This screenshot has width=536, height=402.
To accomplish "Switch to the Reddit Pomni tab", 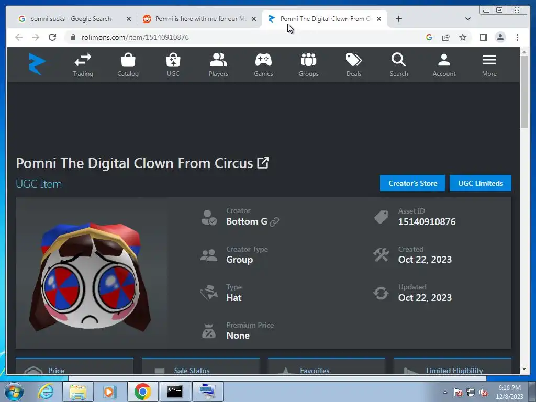I will (200, 19).
